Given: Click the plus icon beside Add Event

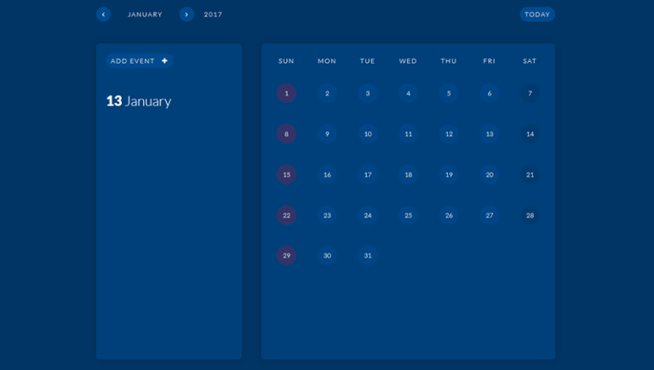Looking at the screenshot, I should (164, 61).
